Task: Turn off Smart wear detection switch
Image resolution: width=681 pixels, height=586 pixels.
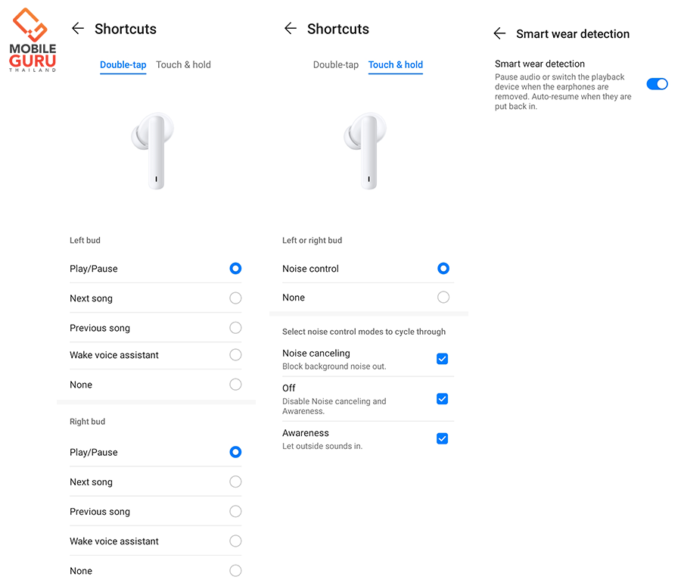Action: coord(657,84)
